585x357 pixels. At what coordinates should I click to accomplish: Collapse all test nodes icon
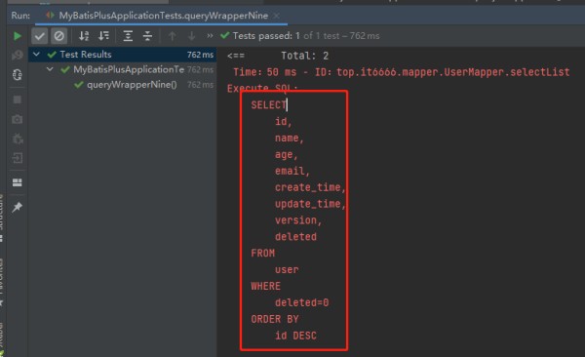148,36
